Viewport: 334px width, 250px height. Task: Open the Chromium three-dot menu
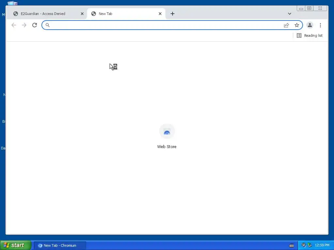coord(320,25)
